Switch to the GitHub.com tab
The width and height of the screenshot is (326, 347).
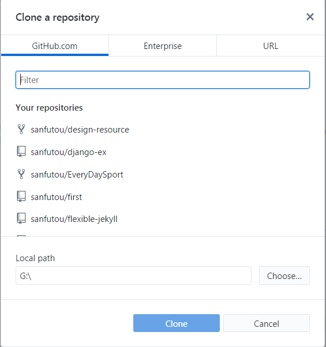(55, 46)
